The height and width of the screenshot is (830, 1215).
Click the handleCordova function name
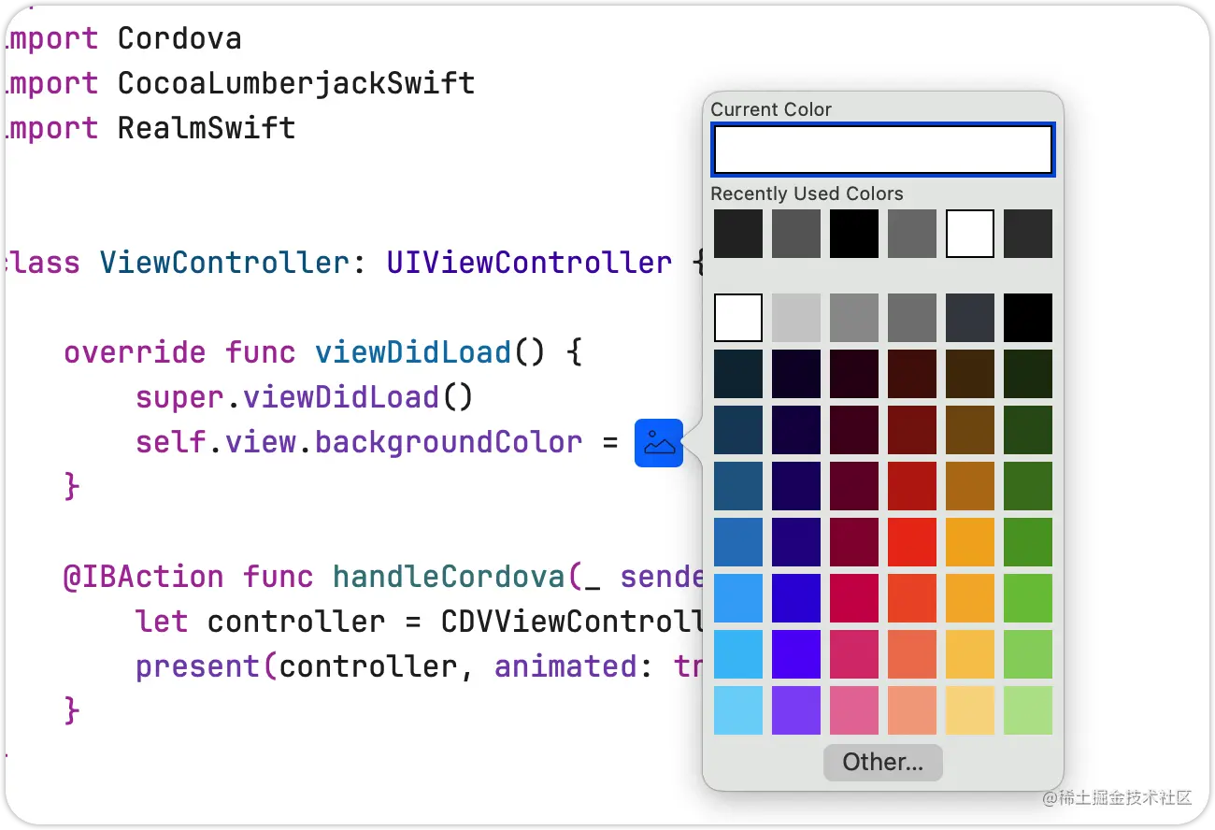point(450,577)
